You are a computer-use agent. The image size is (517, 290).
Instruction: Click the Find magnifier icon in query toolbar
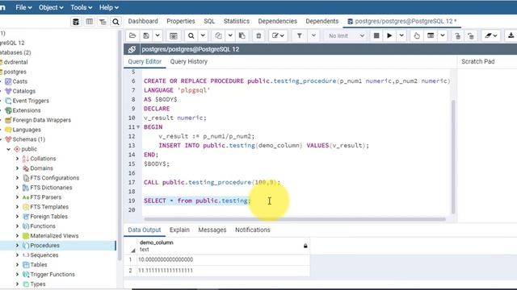pyautogui.click(x=191, y=35)
